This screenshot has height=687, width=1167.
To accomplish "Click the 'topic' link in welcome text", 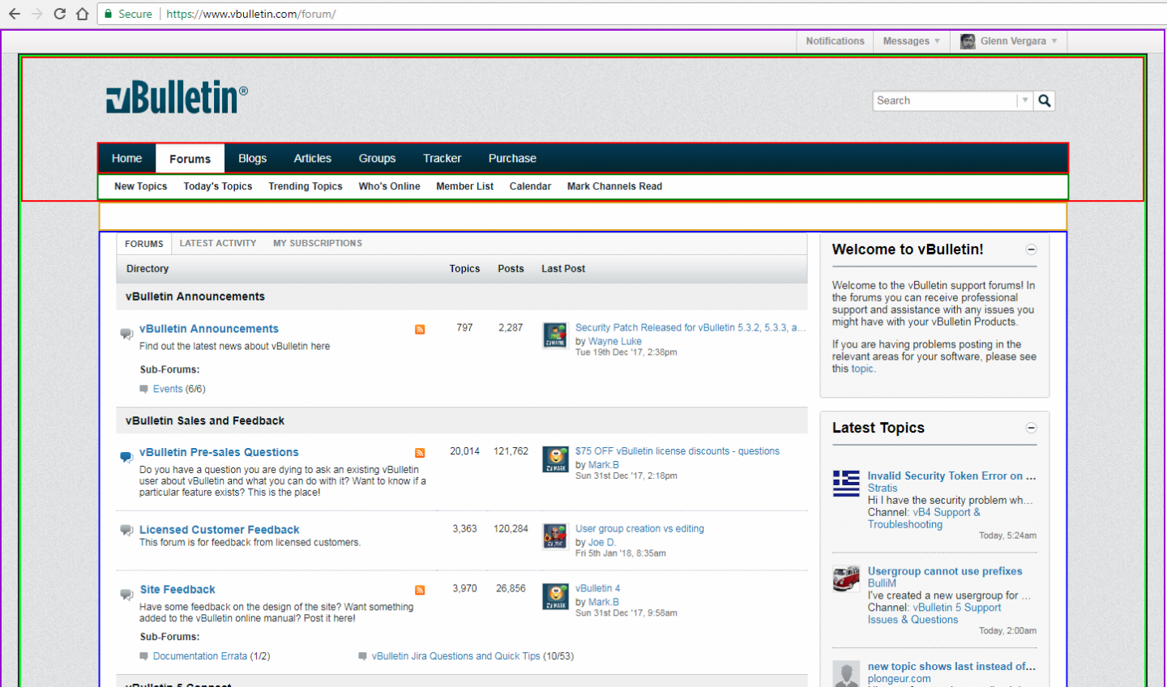I will (862, 369).
